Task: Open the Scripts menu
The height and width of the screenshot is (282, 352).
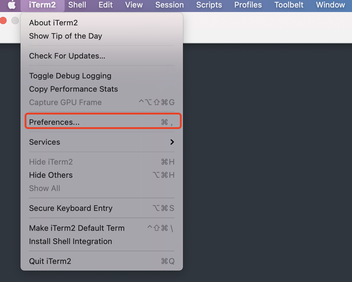Action: (209, 5)
